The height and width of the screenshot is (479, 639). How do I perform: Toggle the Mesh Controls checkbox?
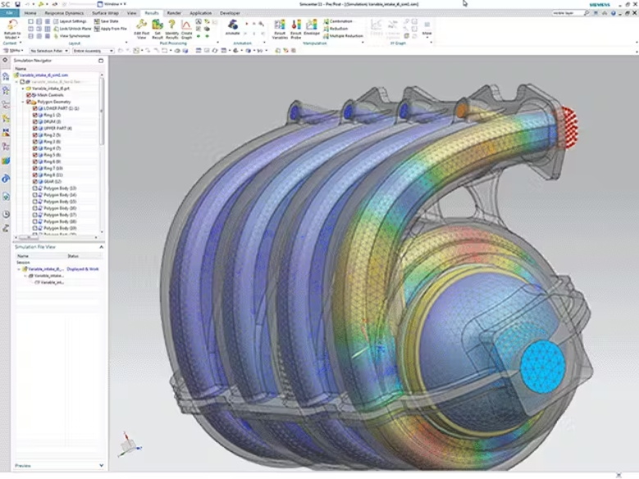(29, 95)
